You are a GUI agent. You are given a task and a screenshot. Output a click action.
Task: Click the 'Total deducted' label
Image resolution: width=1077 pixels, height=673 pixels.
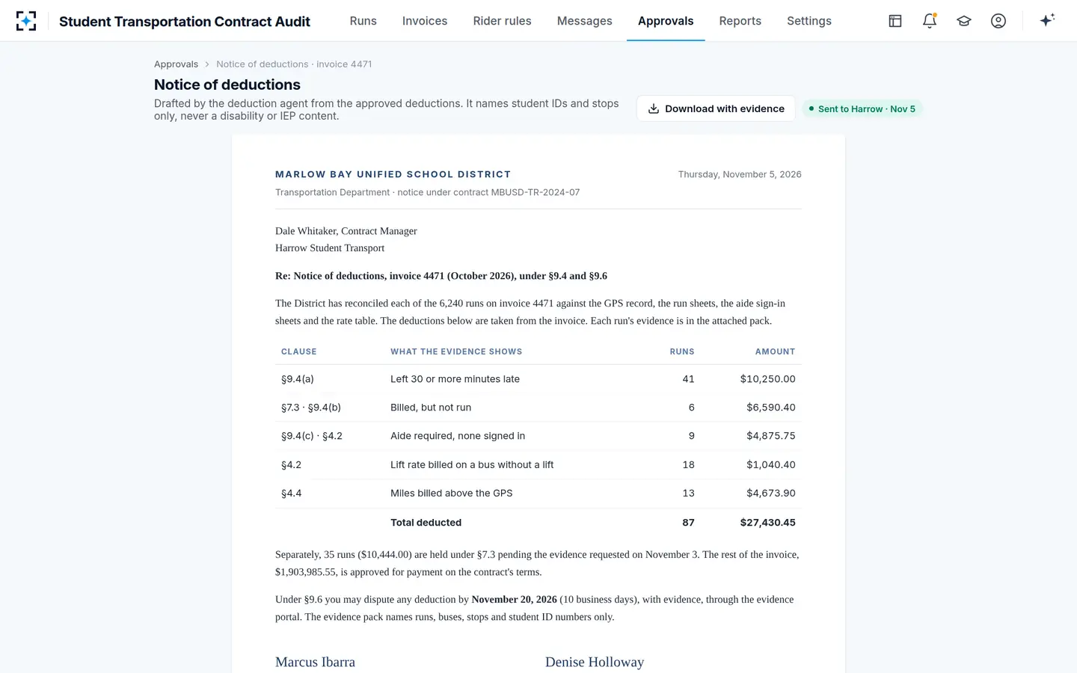(426, 523)
